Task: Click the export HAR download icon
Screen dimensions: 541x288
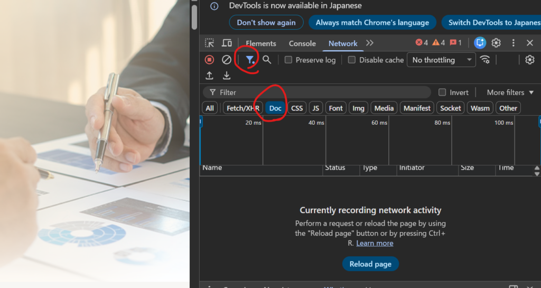Action: point(227,76)
